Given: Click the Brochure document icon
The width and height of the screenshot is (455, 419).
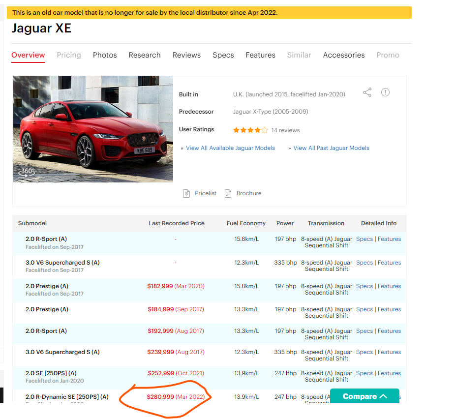Looking at the screenshot, I should point(228,193).
